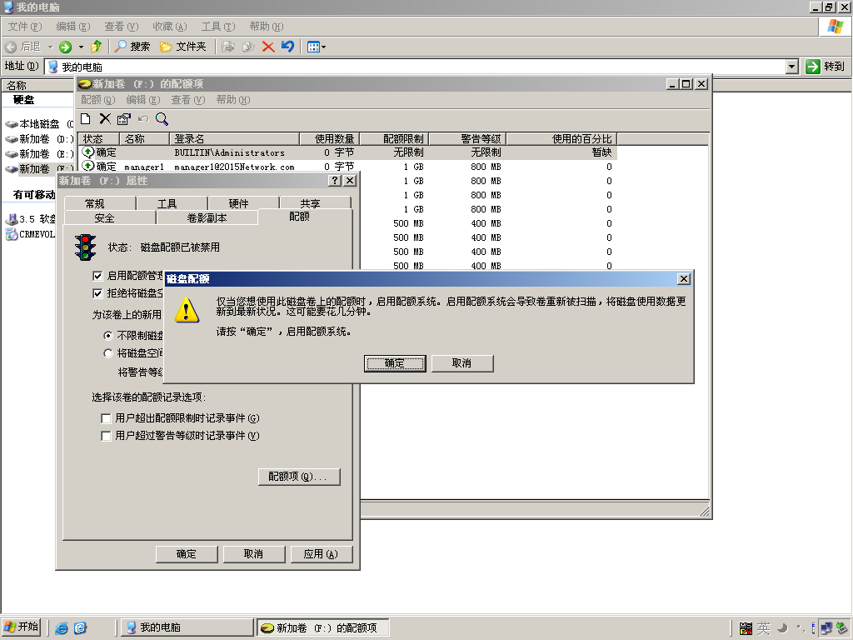Screen dimensions: 853x640
Task: Open 查看 menu in My Computer window
Action: (122, 27)
